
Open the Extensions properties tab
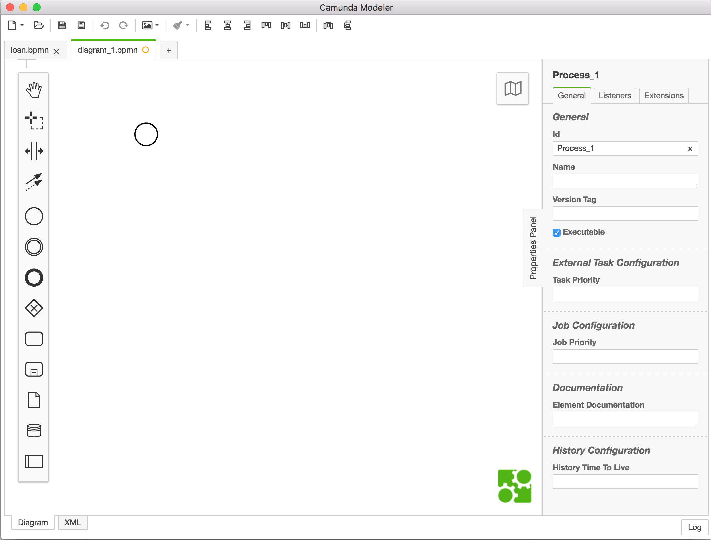(x=664, y=96)
